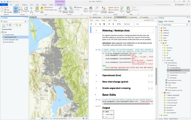Move notebook cell up arrow
Viewport: 191px width, 120px height.
[109, 24]
